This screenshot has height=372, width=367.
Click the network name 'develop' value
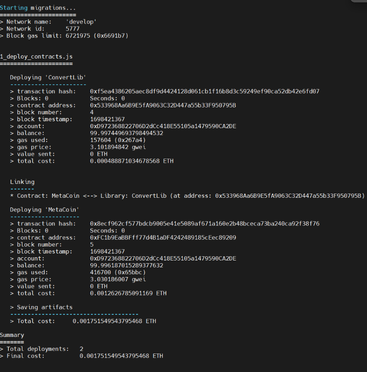coord(82,22)
